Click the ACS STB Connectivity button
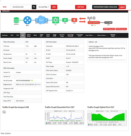The height and width of the screenshot is (136, 131). click(x=121, y=29)
